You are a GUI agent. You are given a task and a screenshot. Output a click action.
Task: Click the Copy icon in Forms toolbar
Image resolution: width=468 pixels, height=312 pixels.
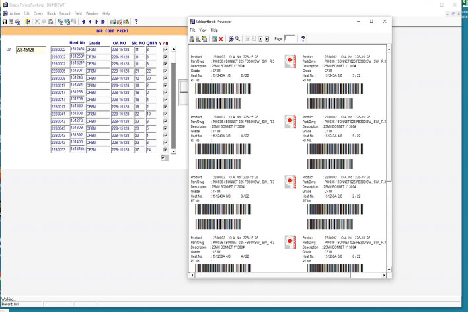point(44,22)
